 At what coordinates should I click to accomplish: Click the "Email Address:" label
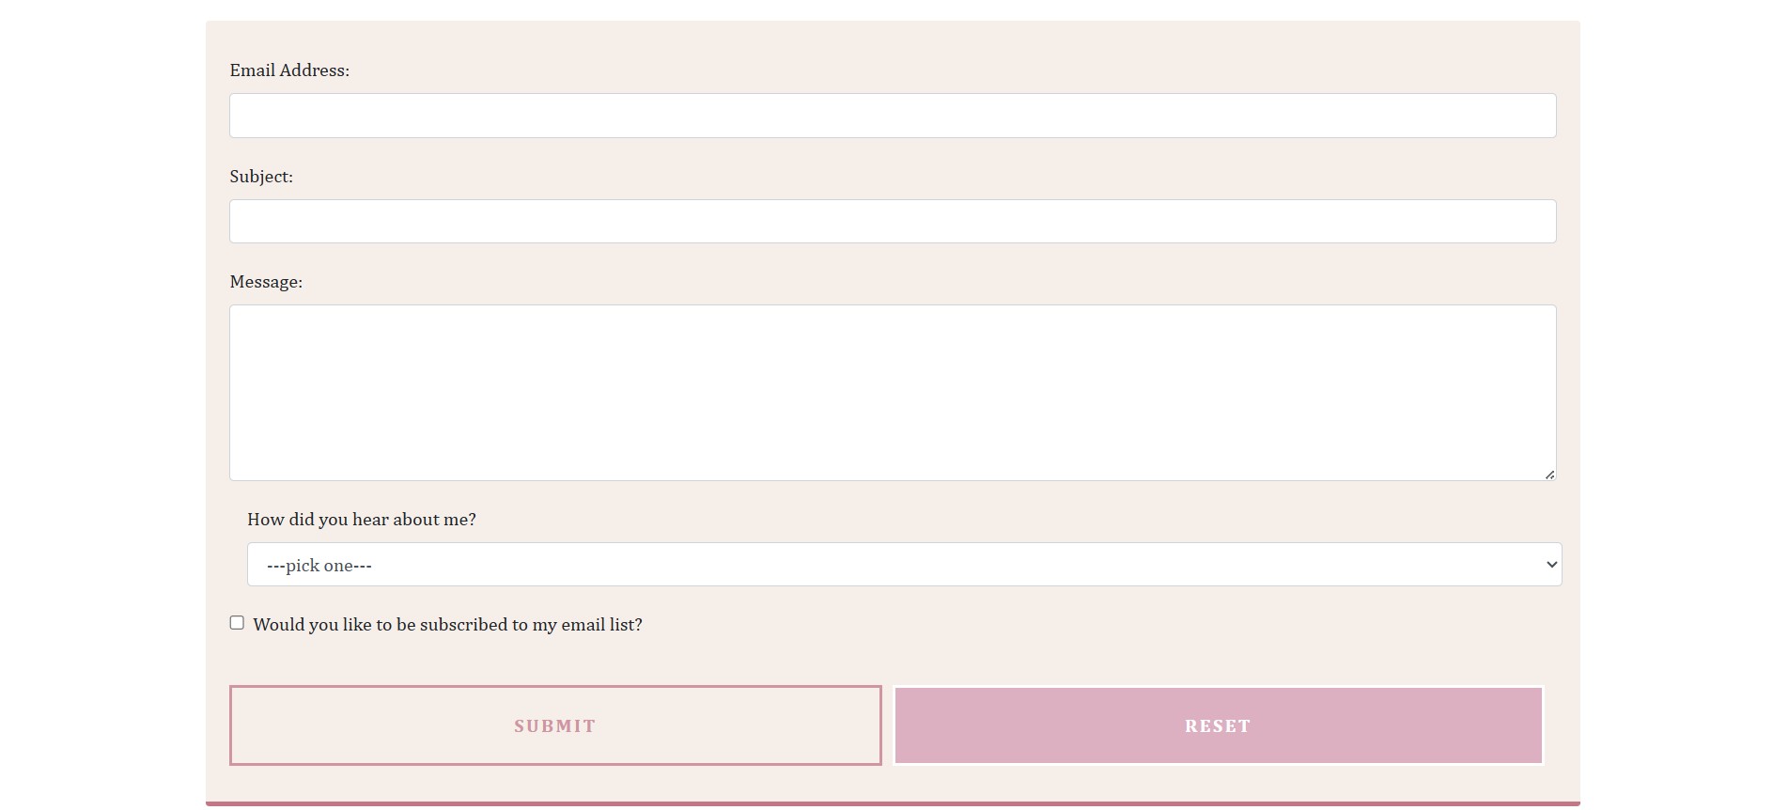pos(289,70)
